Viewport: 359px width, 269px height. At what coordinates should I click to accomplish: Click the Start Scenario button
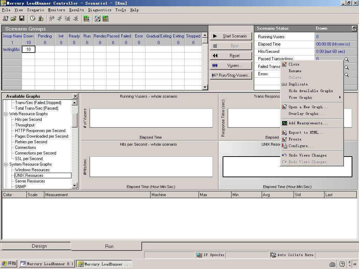[231, 36]
